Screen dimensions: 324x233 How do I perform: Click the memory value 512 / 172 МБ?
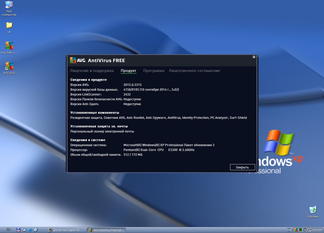tap(133, 154)
